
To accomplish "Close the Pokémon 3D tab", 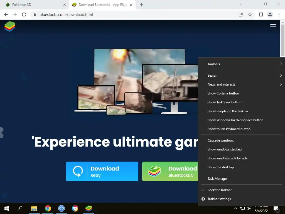I will coord(65,5).
